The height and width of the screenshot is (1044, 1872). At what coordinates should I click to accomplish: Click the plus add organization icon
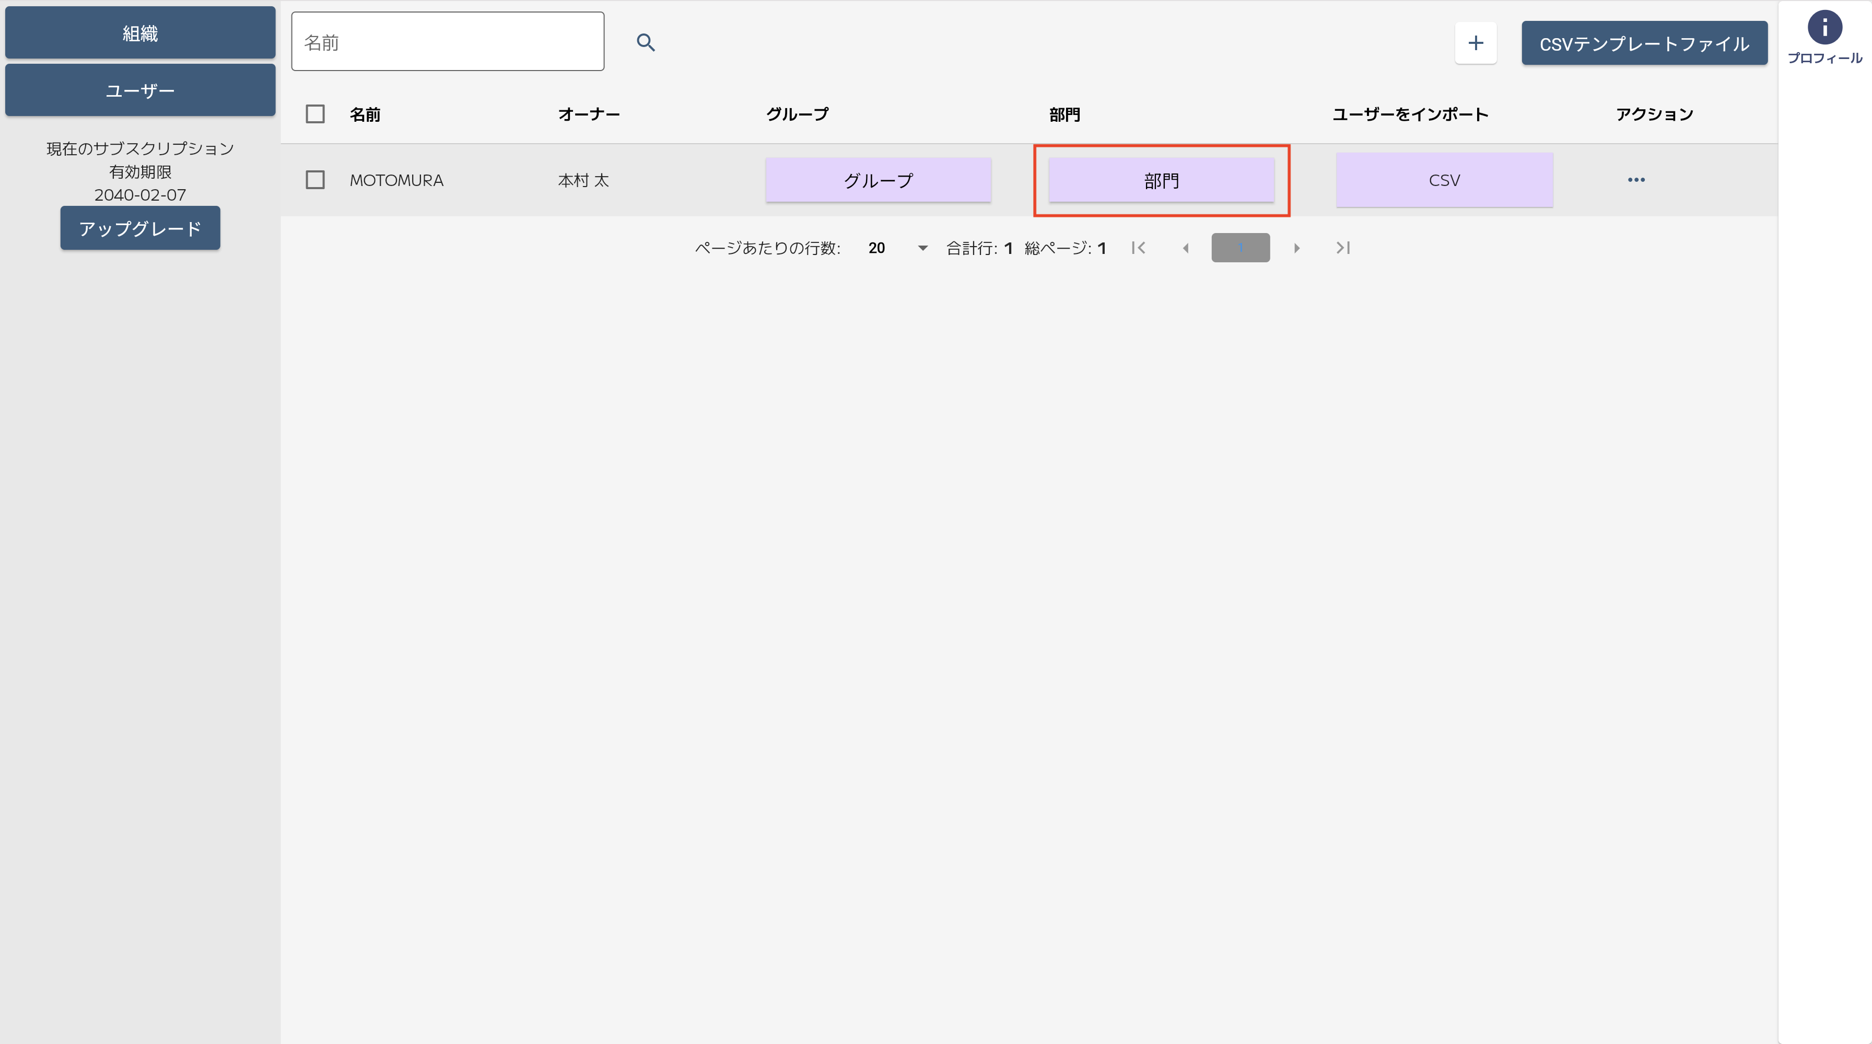1475,43
